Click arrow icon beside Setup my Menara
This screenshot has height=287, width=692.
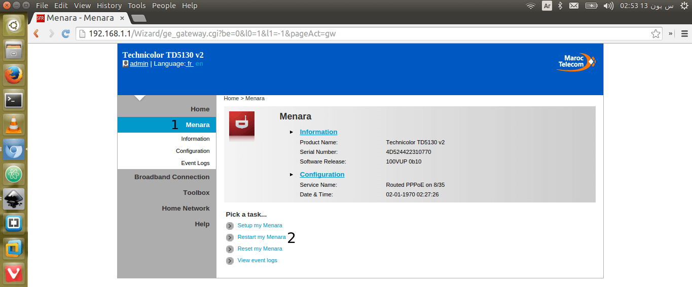(x=230, y=226)
